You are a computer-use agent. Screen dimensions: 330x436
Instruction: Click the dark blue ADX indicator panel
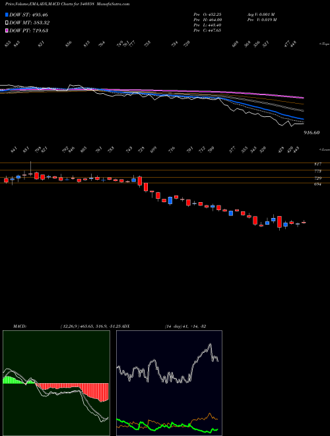coord(169,383)
